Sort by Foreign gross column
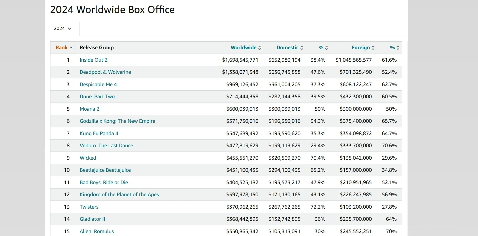Viewport: 478px width, 236px height. pos(363,48)
